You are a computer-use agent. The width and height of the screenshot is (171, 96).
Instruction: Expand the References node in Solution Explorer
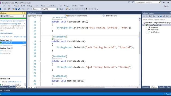pyautogui.click(x=146, y=30)
